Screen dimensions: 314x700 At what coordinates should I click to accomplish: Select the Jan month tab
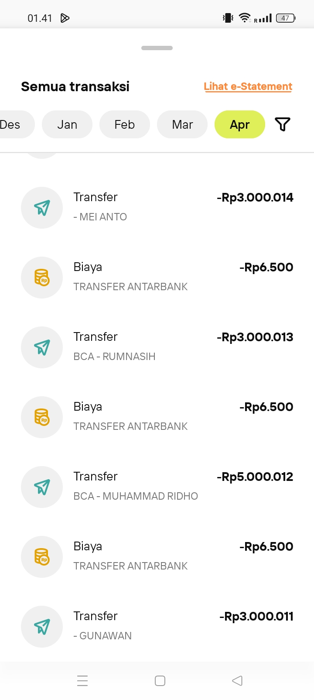pos(67,124)
